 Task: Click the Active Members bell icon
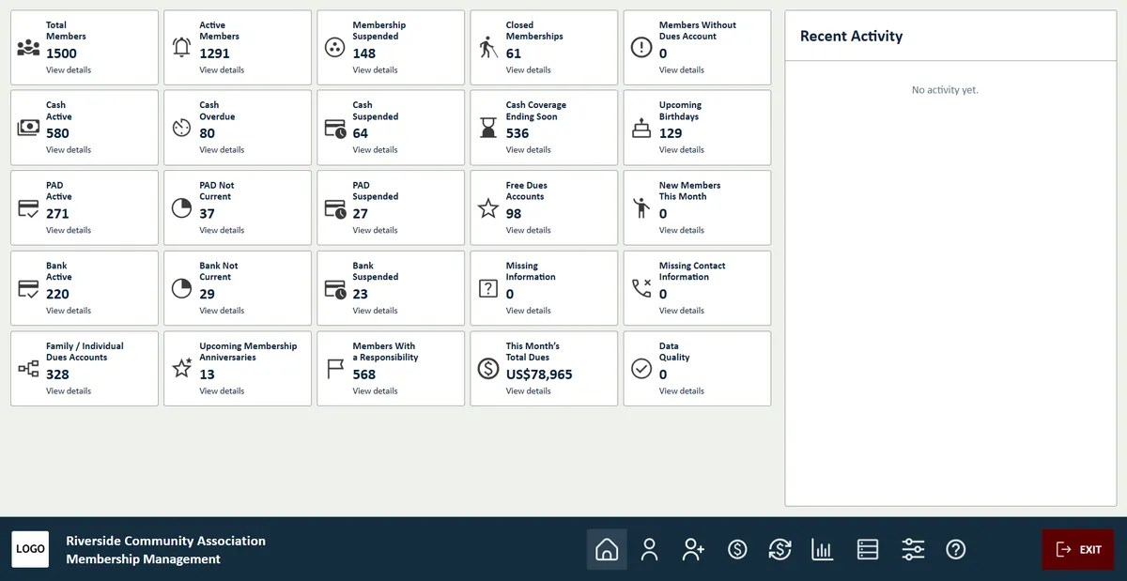(x=181, y=48)
